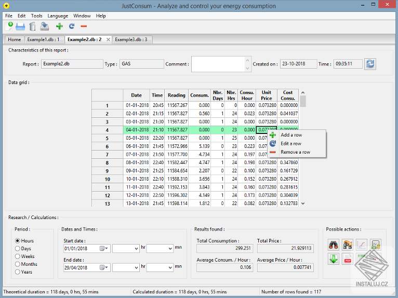Select the Days period radio button
Screen dimensions: 398x298
(18, 249)
